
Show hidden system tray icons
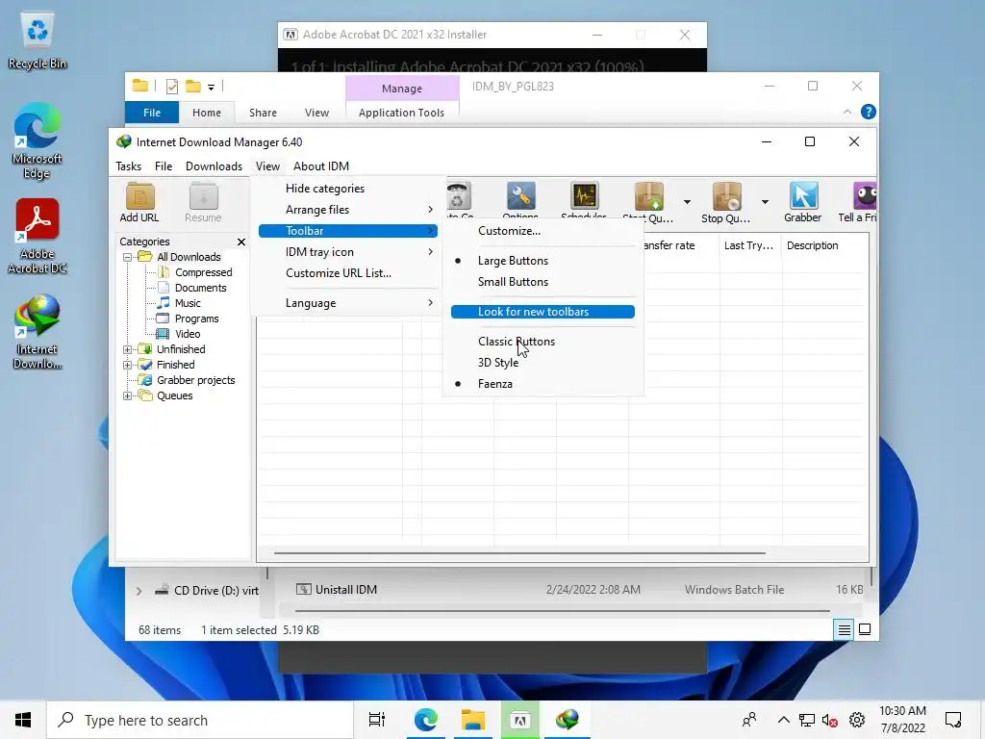783,720
